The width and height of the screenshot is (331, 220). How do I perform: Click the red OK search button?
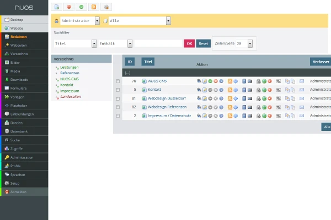(189, 43)
